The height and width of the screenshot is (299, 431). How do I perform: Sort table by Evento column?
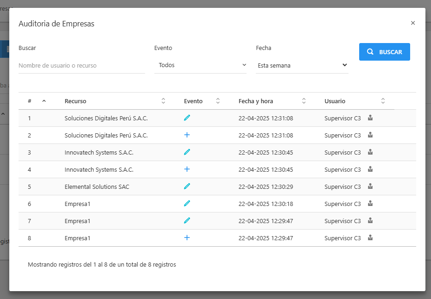point(218,101)
